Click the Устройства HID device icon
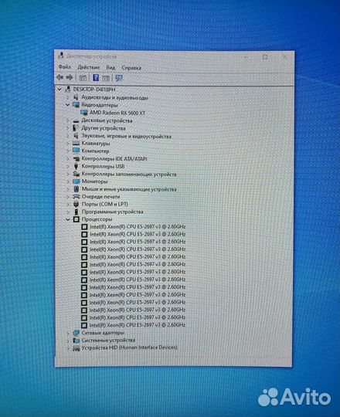The width and height of the screenshot is (340, 417). [76, 347]
